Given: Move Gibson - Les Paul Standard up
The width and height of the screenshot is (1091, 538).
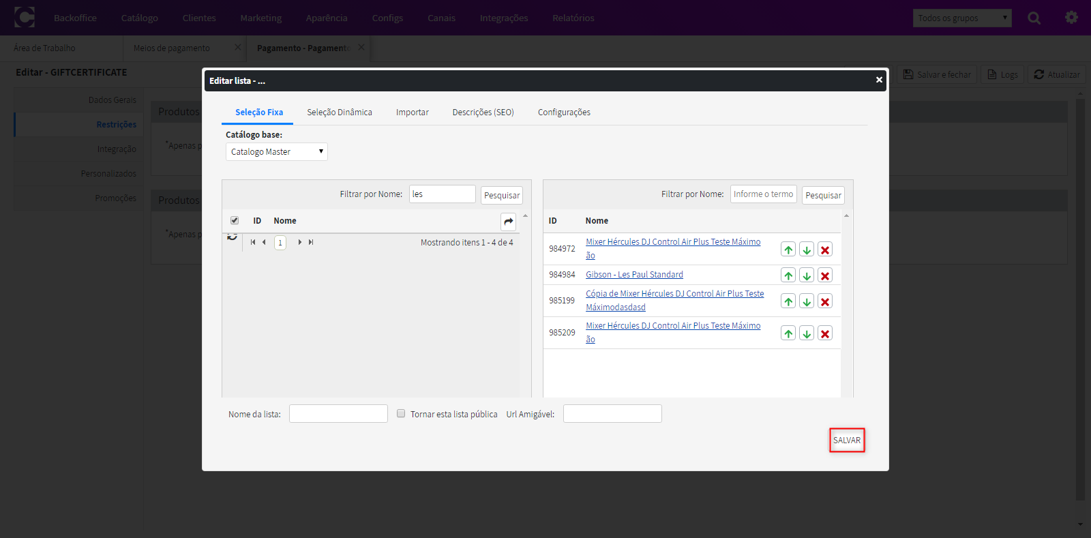Looking at the screenshot, I should coord(788,275).
